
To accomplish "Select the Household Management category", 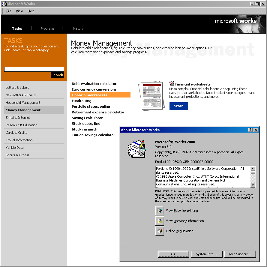I will [x=23, y=103].
